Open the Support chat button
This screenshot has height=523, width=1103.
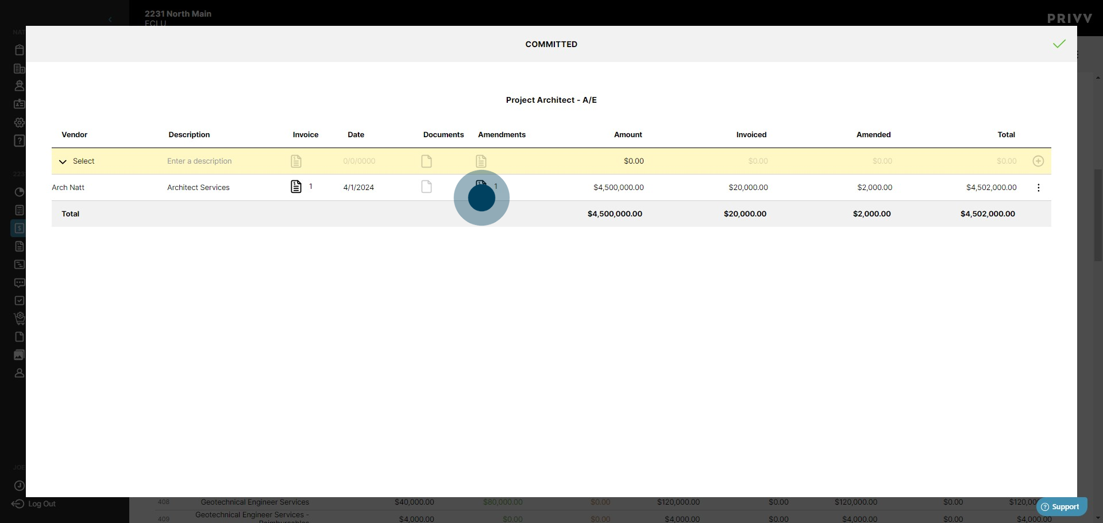[x=1061, y=507]
